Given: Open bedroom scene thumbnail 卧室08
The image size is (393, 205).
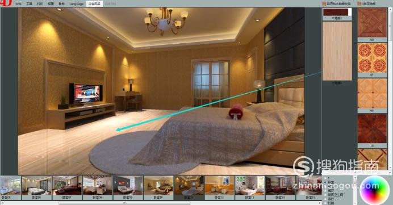Looking at the screenshot, I should 98,187.
